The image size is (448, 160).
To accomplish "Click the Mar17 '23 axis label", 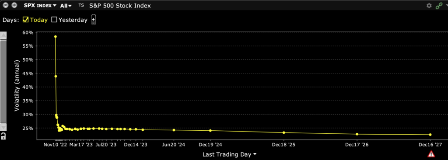I will tap(81, 145).
